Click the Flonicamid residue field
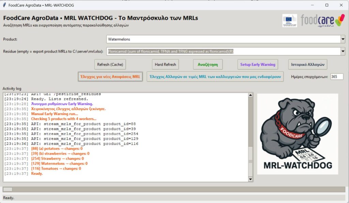Image resolution: width=349 pixels, height=203 pixels. 224,51
